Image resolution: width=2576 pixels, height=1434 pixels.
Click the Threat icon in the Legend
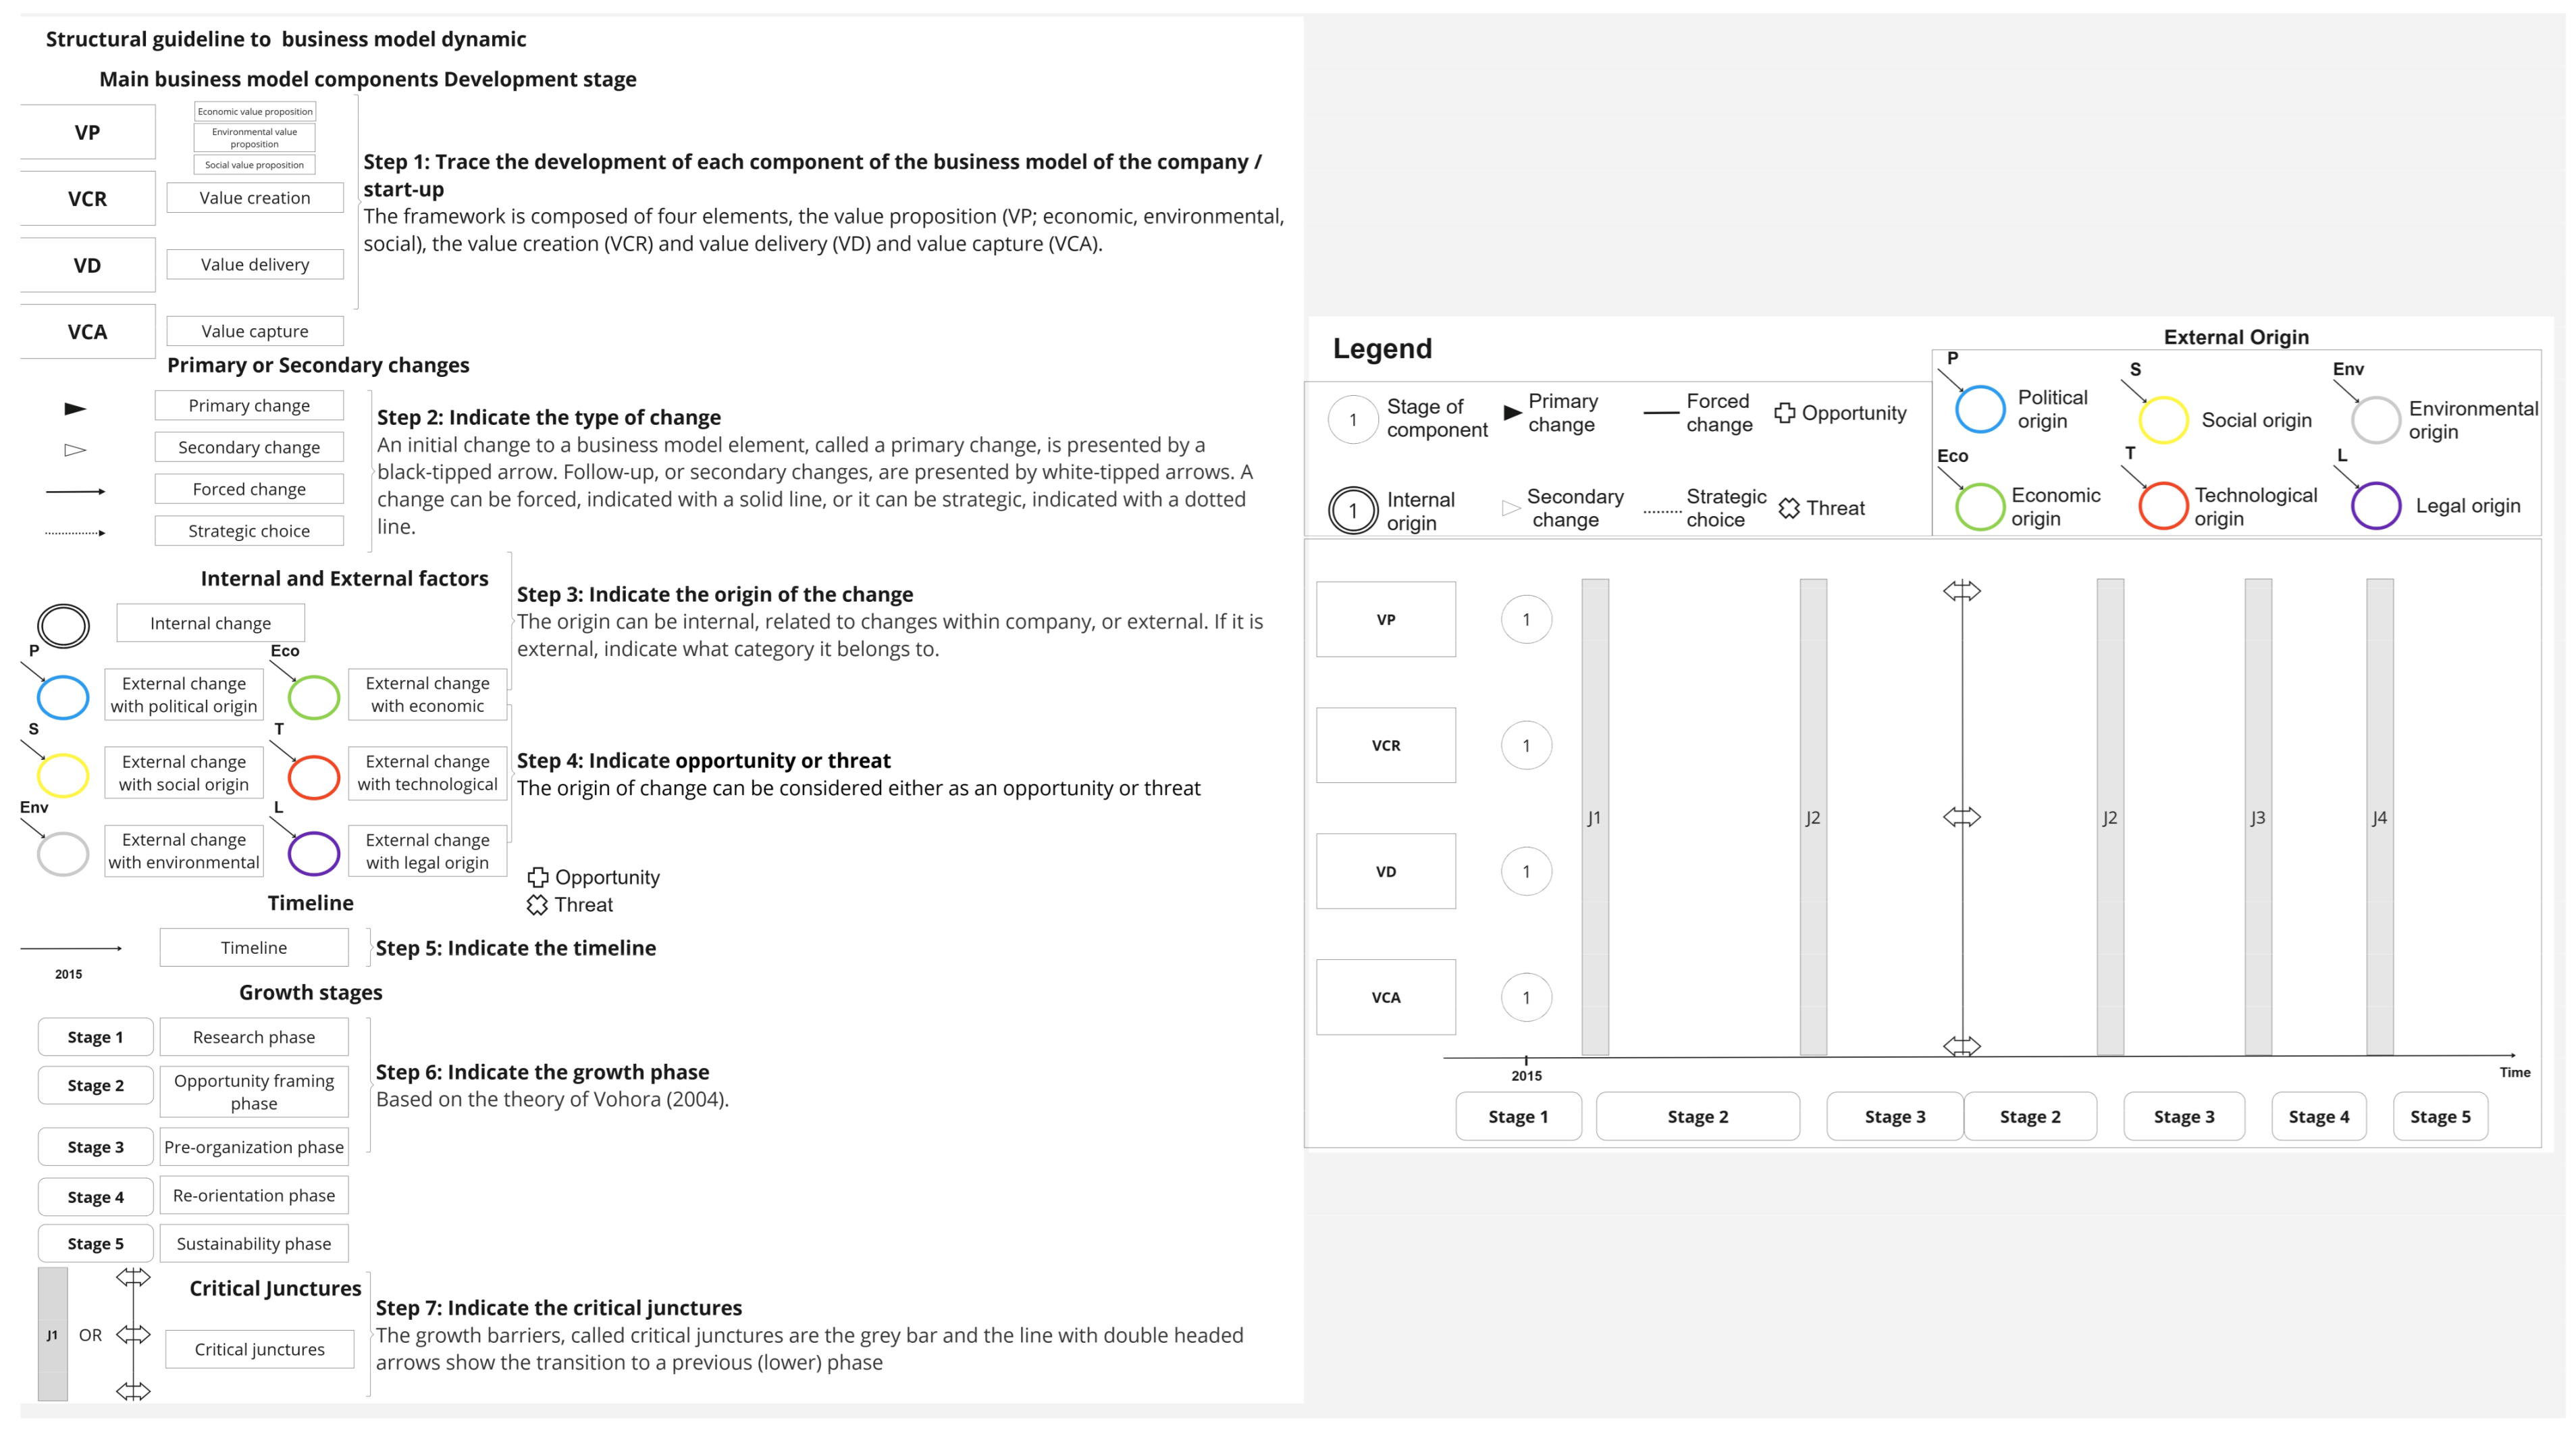[1789, 508]
